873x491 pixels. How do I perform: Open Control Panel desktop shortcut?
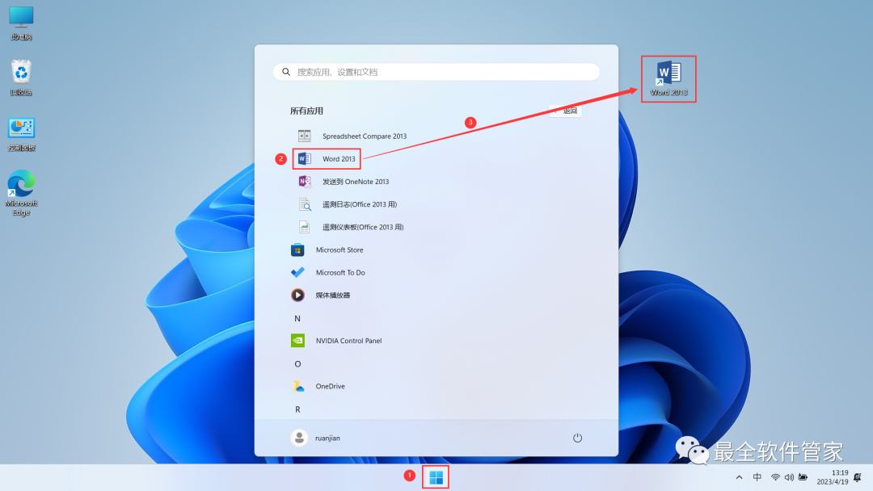point(21,134)
